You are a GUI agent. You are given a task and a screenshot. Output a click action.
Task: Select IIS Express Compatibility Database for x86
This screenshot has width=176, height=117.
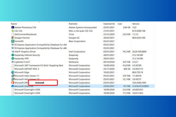click(x=40, y=48)
